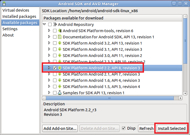The width and height of the screenshot is (190, 135).
Task: Click the vertical scrollbar down arrow
Action: [x=185, y=93]
